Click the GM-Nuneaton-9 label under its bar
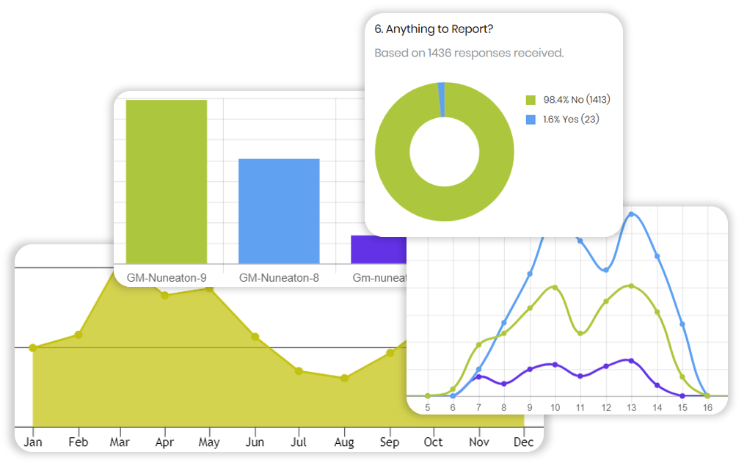747x471 pixels. [167, 277]
